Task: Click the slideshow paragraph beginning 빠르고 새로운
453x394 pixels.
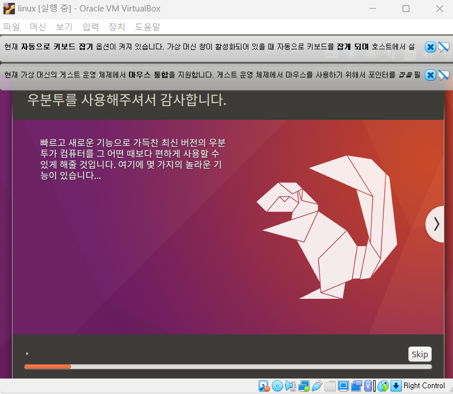Action: [x=132, y=159]
